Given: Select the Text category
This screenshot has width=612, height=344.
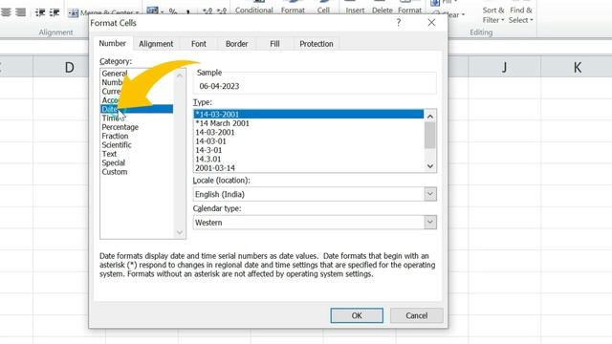Looking at the screenshot, I should (x=137, y=154).
